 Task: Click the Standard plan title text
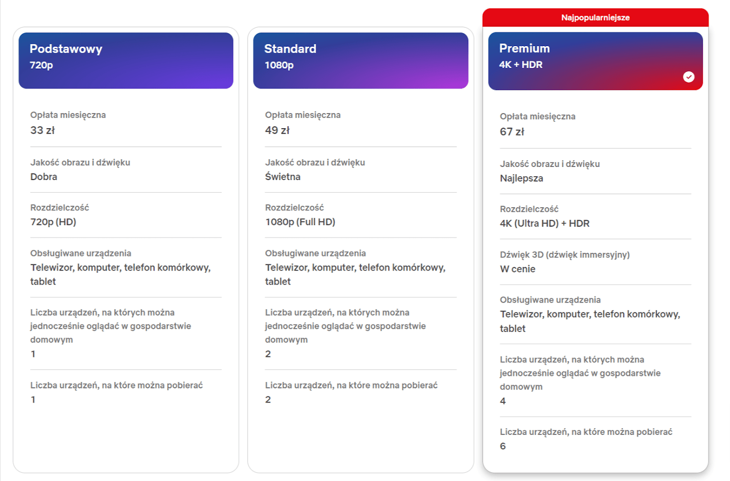click(x=290, y=49)
